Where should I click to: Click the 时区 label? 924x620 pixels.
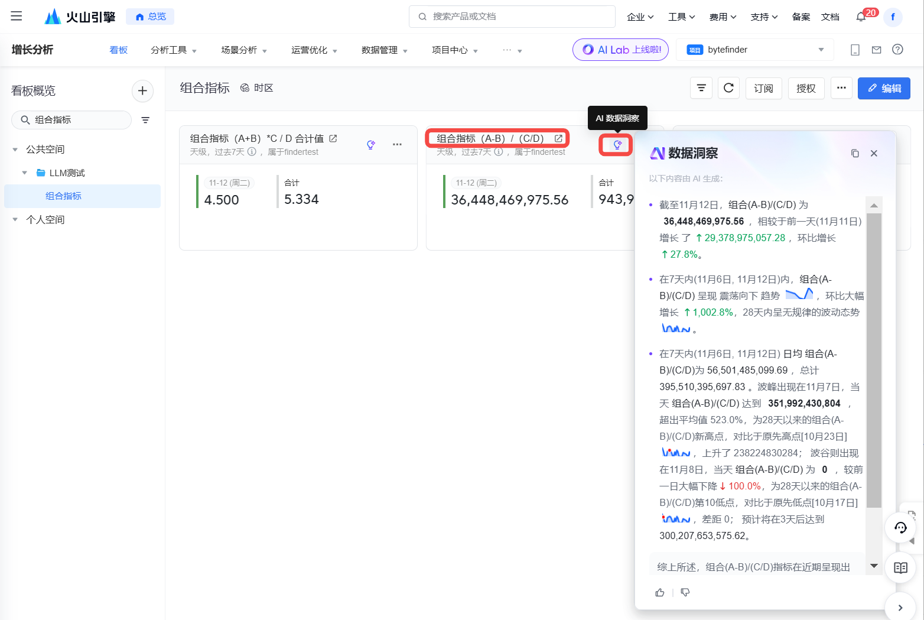click(263, 88)
